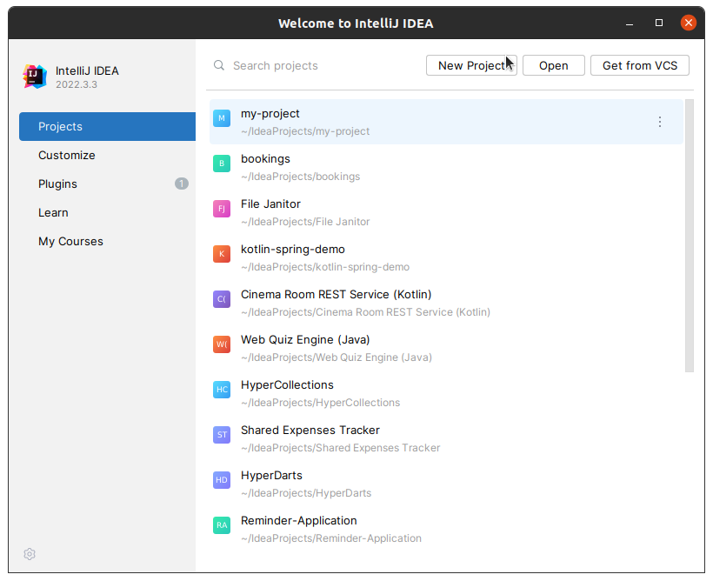Open the kotlin-spring-demo project

click(x=446, y=257)
